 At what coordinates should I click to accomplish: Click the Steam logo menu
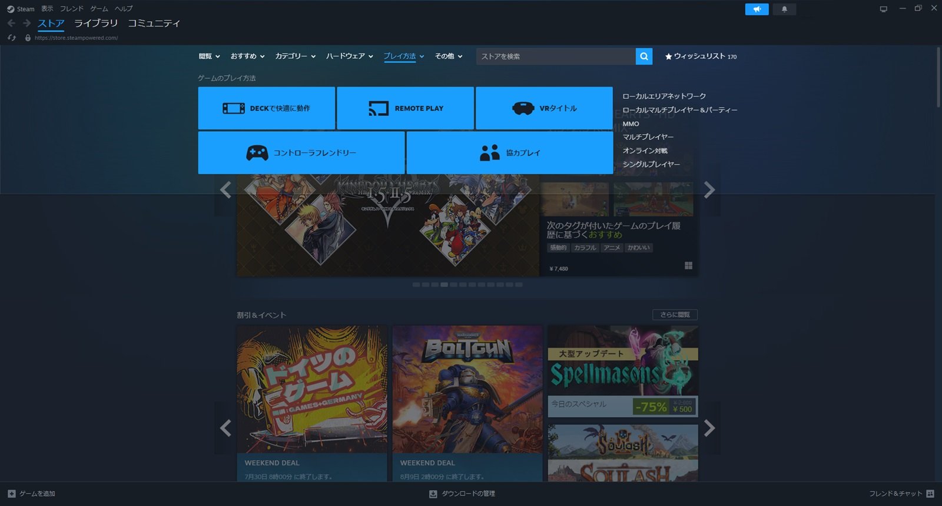(11, 9)
